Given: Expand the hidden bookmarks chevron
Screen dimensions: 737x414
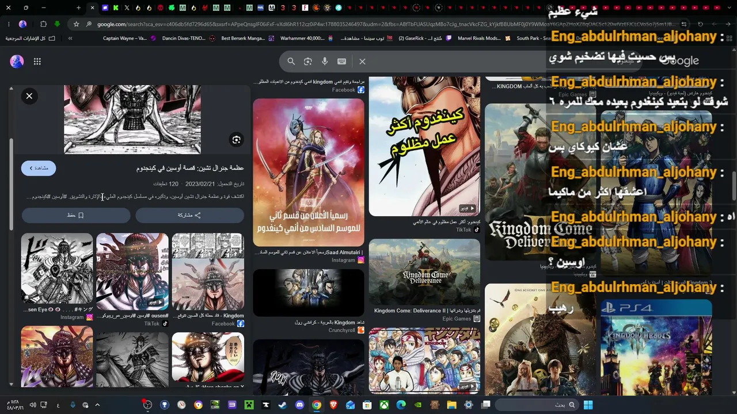Looking at the screenshot, I should [x=70, y=38].
